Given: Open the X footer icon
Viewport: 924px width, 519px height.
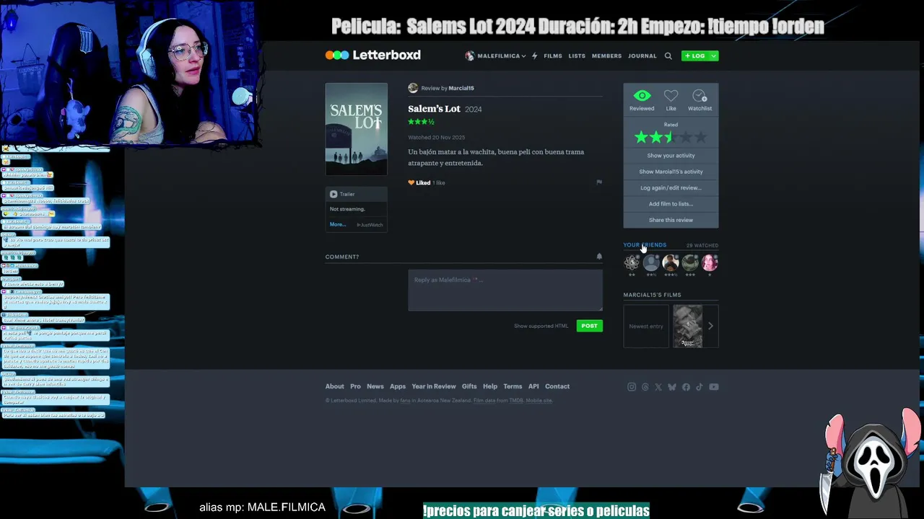Looking at the screenshot, I should pos(658,387).
